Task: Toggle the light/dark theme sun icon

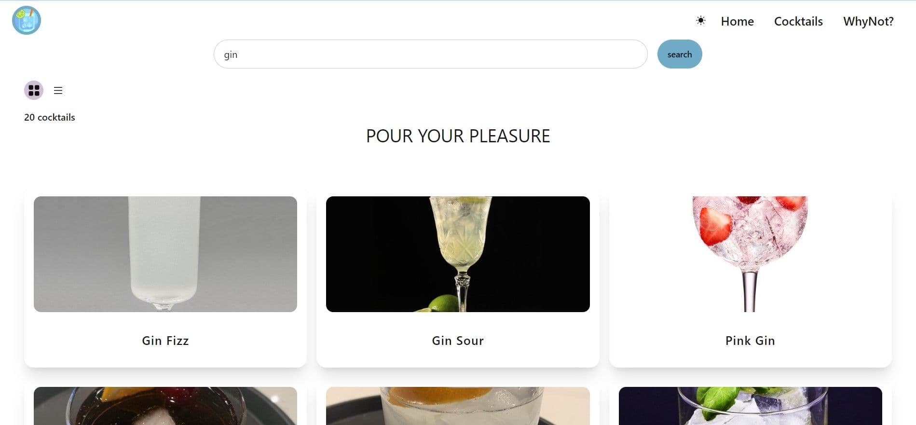Action: [700, 20]
